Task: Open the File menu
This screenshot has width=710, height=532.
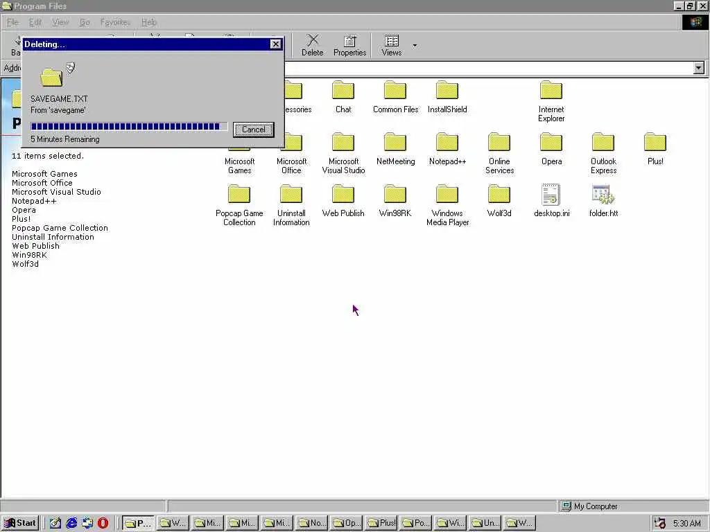Action: [x=12, y=21]
